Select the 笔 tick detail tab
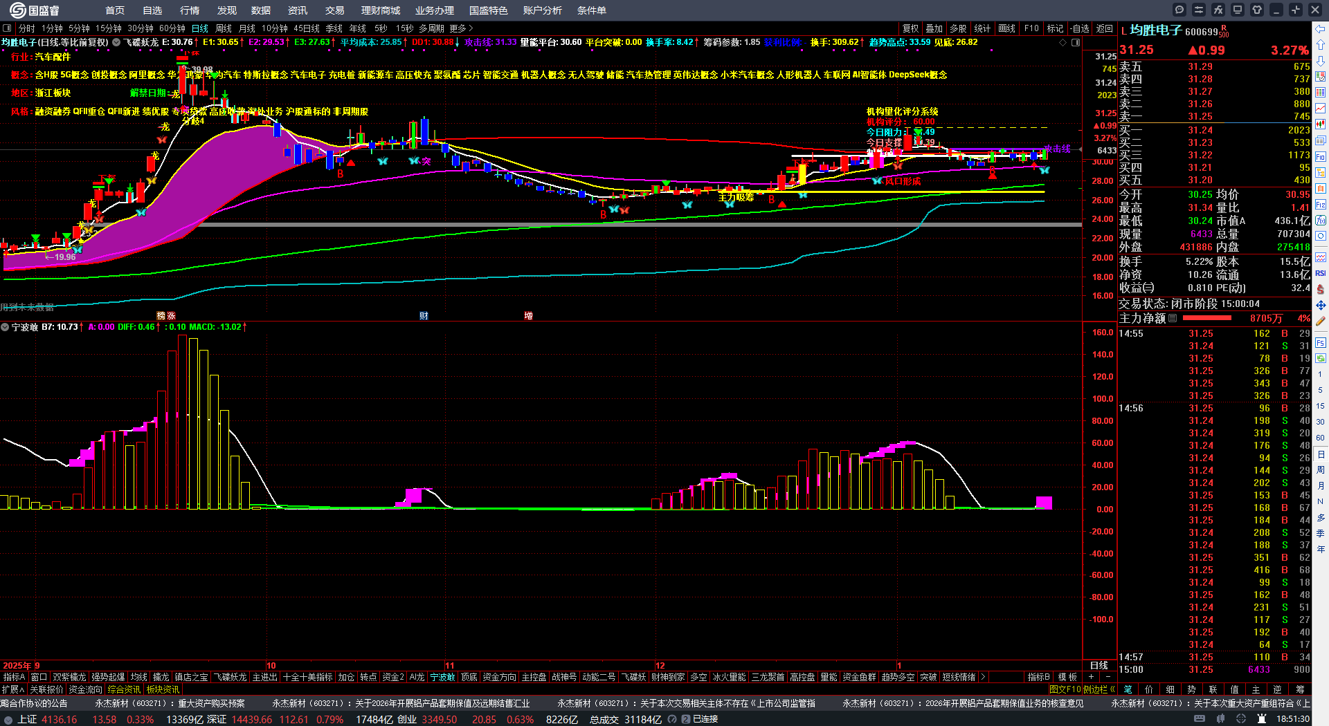This screenshot has width=1329, height=726. click(x=1128, y=689)
